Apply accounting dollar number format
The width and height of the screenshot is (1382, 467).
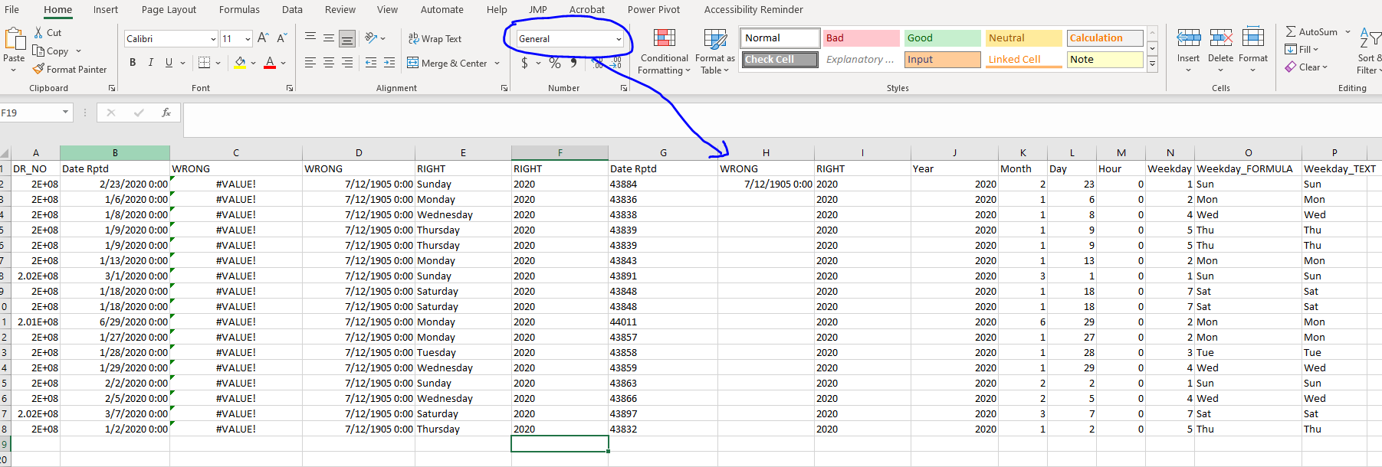point(524,63)
